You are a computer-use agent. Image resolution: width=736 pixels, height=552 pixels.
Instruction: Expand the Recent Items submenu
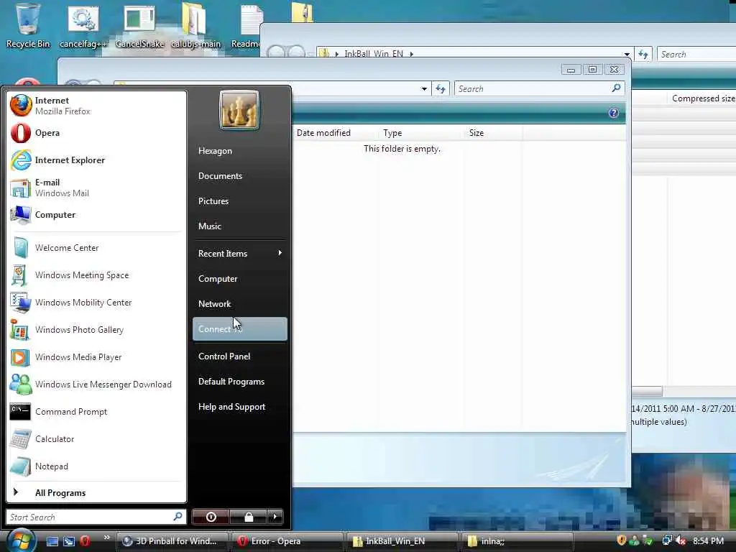pos(240,254)
